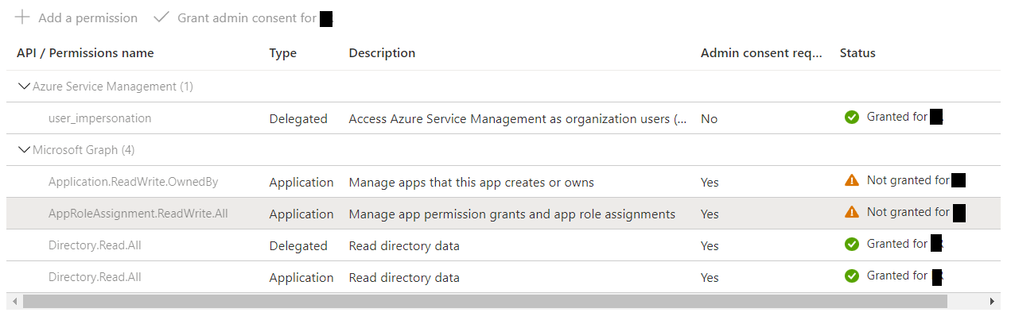This screenshot has width=1011, height=320.
Task: Open Directory.Read.All permission in last Application row
Action: click(x=95, y=277)
